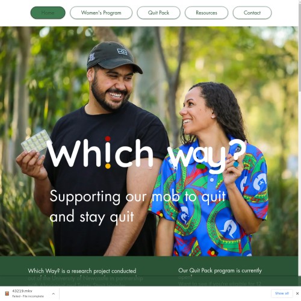The height and width of the screenshot is (301, 301).
Task: Open the Home navigation tab
Action: 48,13
